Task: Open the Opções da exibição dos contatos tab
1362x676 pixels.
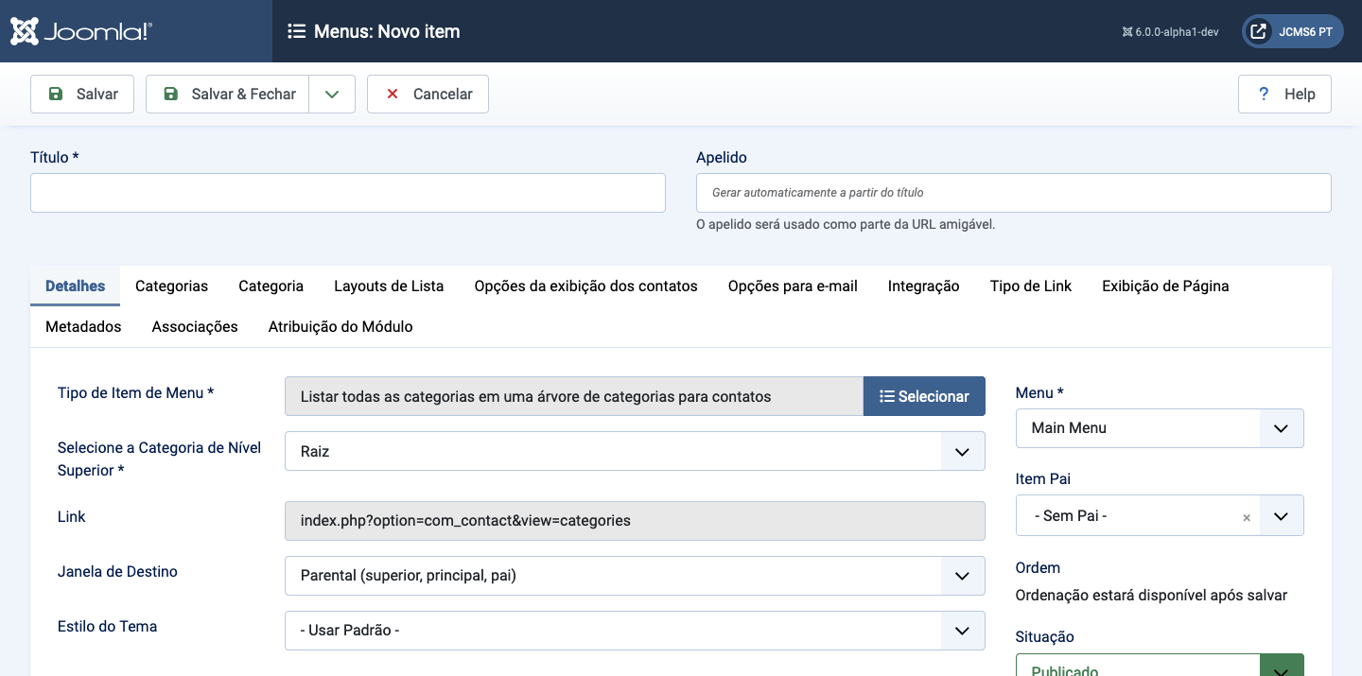Action: [585, 286]
